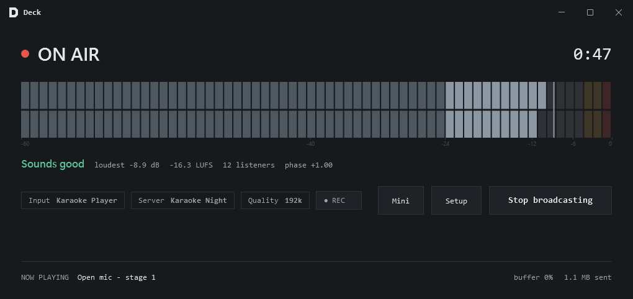The width and height of the screenshot is (633, 299).
Task: Click the -24 meter scale label
Action: pyautogui.click(x=446, y=144)
